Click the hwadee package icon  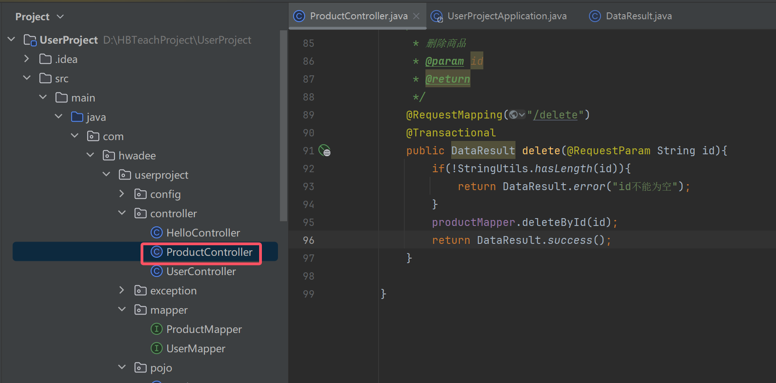109,155
